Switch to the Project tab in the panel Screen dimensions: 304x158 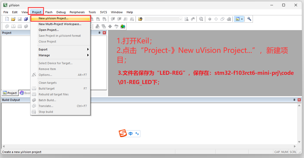pos(10,93)
